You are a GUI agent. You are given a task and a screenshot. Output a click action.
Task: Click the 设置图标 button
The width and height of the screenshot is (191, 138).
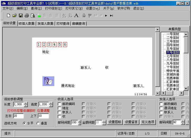coord(115,122)
